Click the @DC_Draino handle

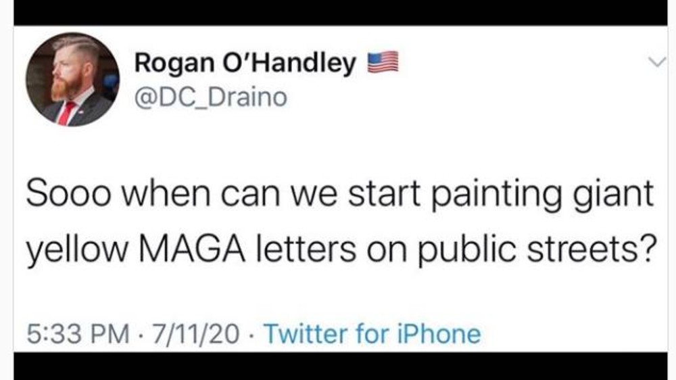coord(211,97)
